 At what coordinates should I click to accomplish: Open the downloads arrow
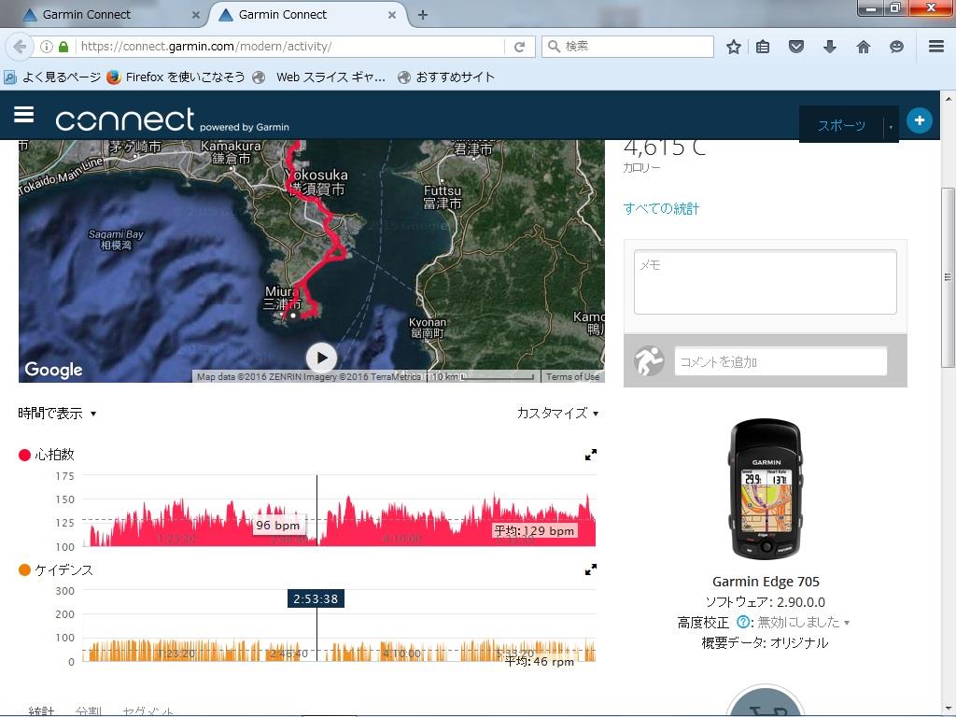(829, 47)
